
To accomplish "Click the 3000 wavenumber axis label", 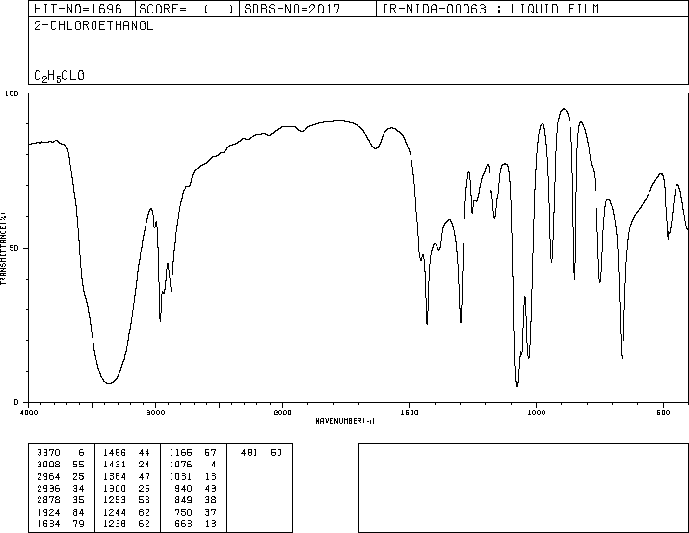I will (x=155, y=413).
